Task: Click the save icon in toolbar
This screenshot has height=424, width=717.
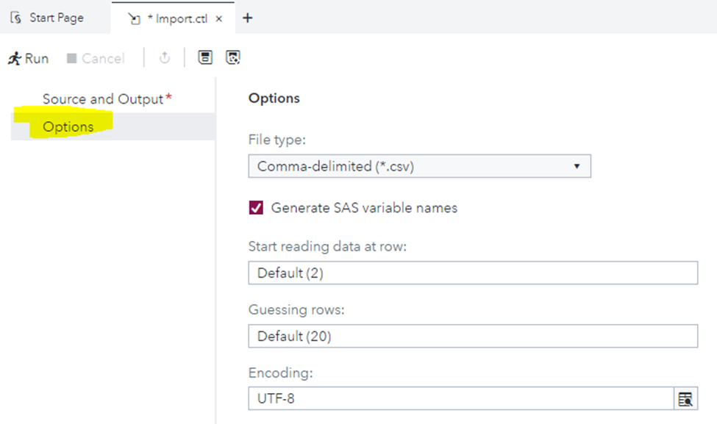Action: pyautogui.click(x=206, y=58)
